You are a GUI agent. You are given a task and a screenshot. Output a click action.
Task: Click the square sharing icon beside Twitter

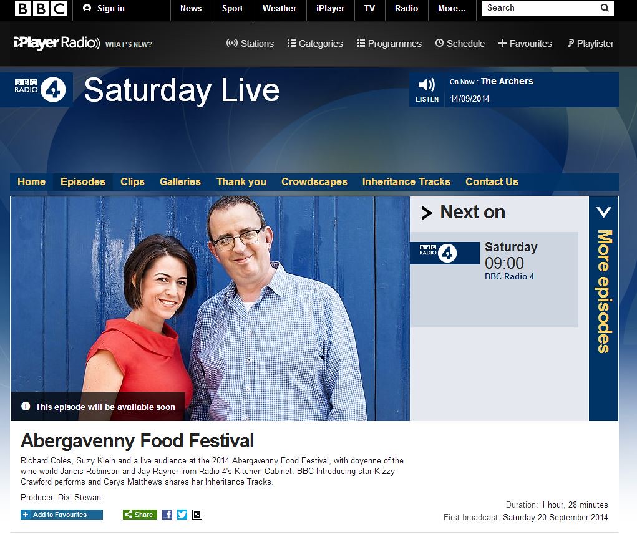(197, 515)
